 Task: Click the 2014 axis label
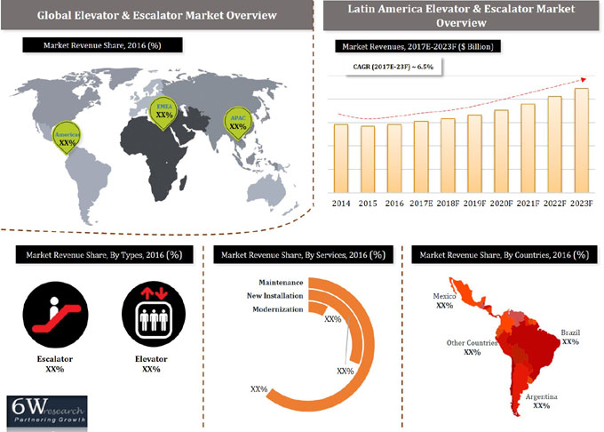pos(341,203)
